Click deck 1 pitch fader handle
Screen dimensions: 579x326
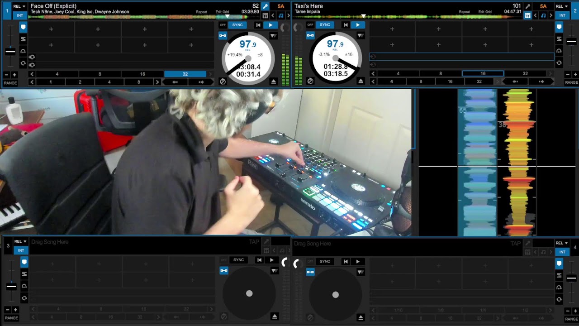(x=10, y=52)
